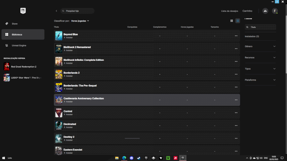
Task: Open the user profile avatar menu
Action: click(x=275, y=11)
